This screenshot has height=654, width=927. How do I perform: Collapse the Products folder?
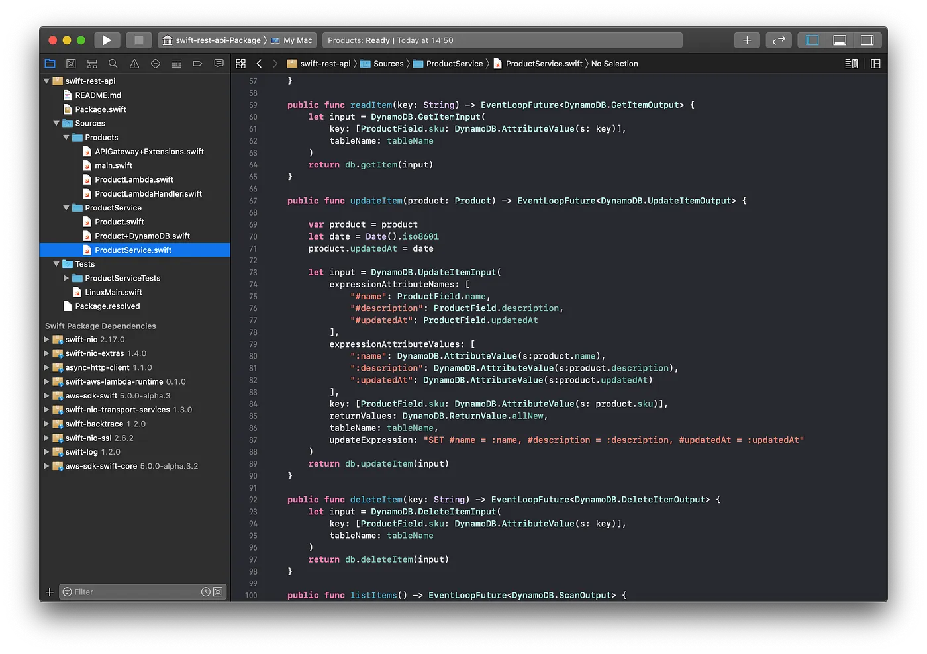(66, 138)
